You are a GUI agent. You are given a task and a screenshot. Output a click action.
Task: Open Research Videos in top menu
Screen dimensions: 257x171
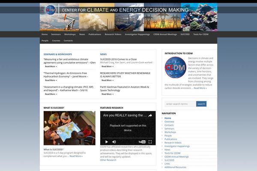113,34
